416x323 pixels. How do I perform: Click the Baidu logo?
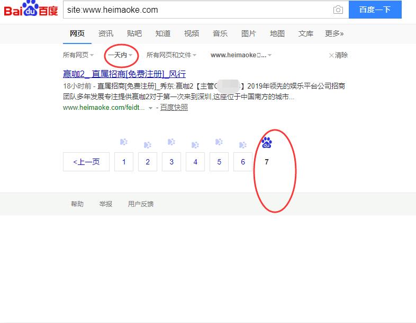(31, 9)
